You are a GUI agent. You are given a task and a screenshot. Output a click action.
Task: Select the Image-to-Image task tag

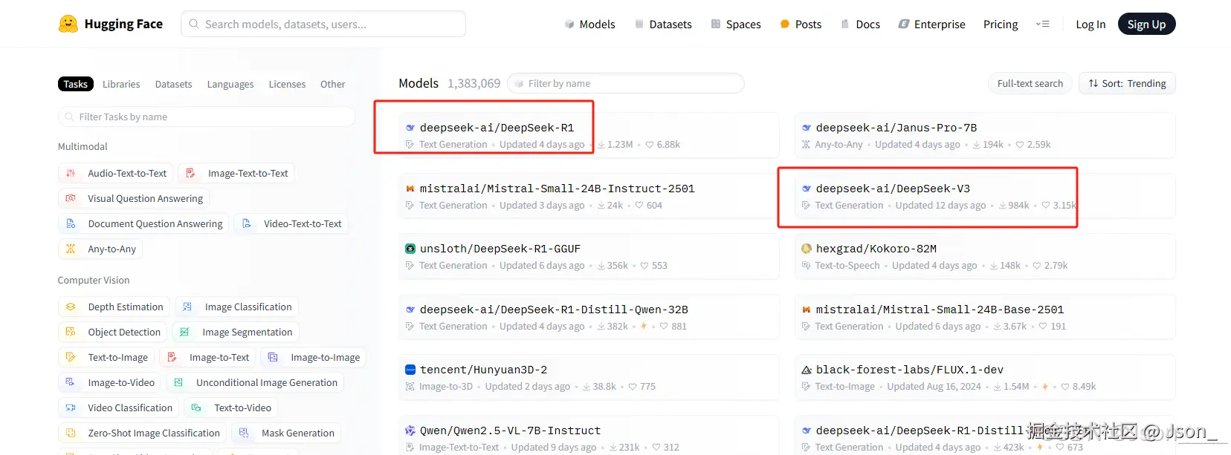point(314,357)
